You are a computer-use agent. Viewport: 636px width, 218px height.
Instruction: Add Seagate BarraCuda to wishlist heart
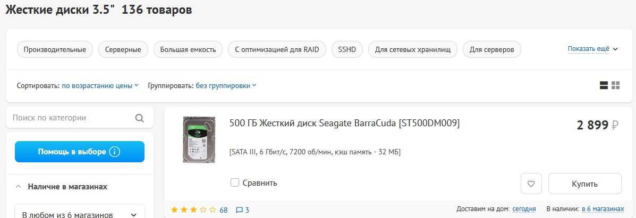click(x=531, y=184)
